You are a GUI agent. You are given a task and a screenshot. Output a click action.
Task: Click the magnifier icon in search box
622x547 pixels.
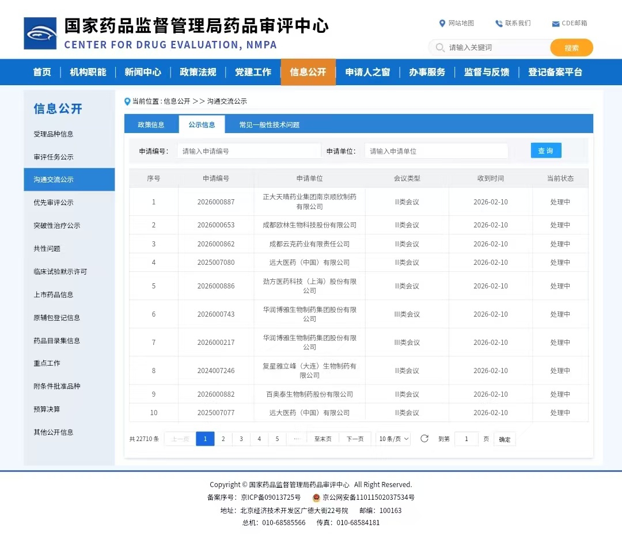click(x=441, y=48)
